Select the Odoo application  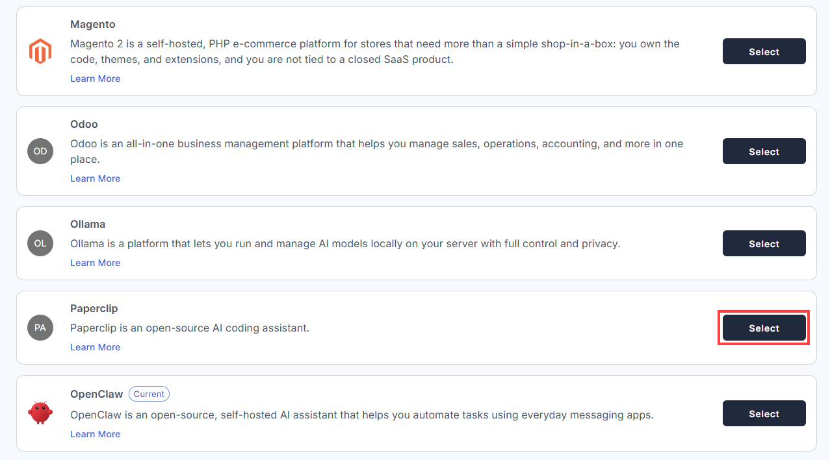pos(764,151)
